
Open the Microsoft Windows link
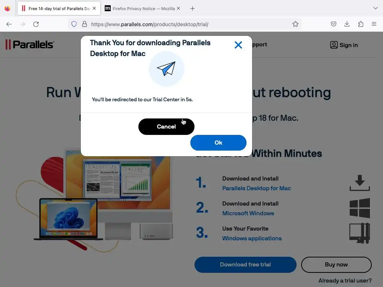(x=248, y=213)
